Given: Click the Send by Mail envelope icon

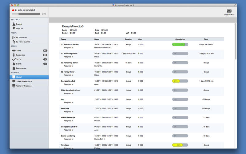Looking at the screenshot, I should point(229,11).
